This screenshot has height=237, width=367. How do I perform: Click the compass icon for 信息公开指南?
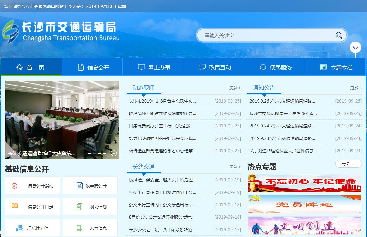click(14, 186)
